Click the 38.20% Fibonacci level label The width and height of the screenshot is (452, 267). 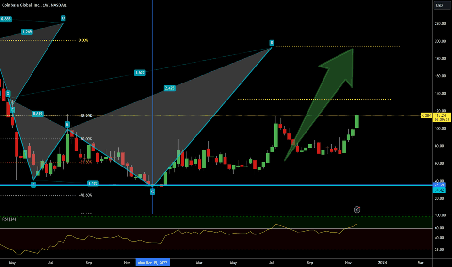click(85, 116)
